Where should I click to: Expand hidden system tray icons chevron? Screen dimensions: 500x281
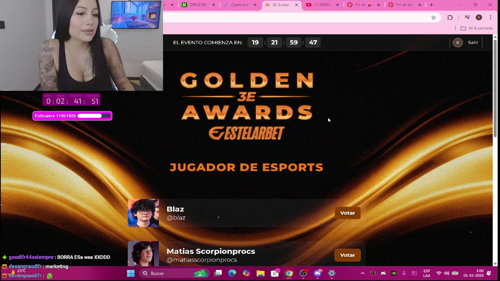coord(362,273)
